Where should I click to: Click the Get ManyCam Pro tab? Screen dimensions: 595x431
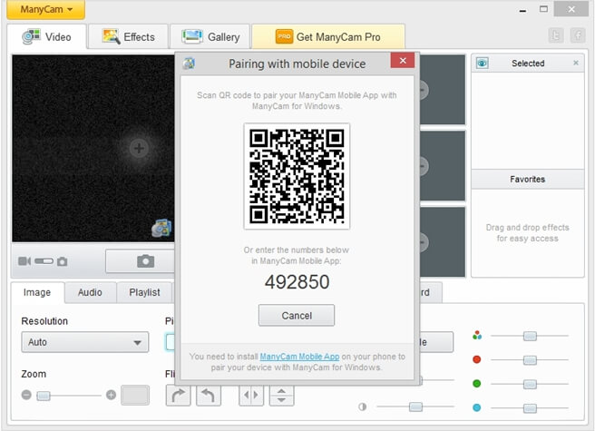pyautogui.click(x=328, y=37)
